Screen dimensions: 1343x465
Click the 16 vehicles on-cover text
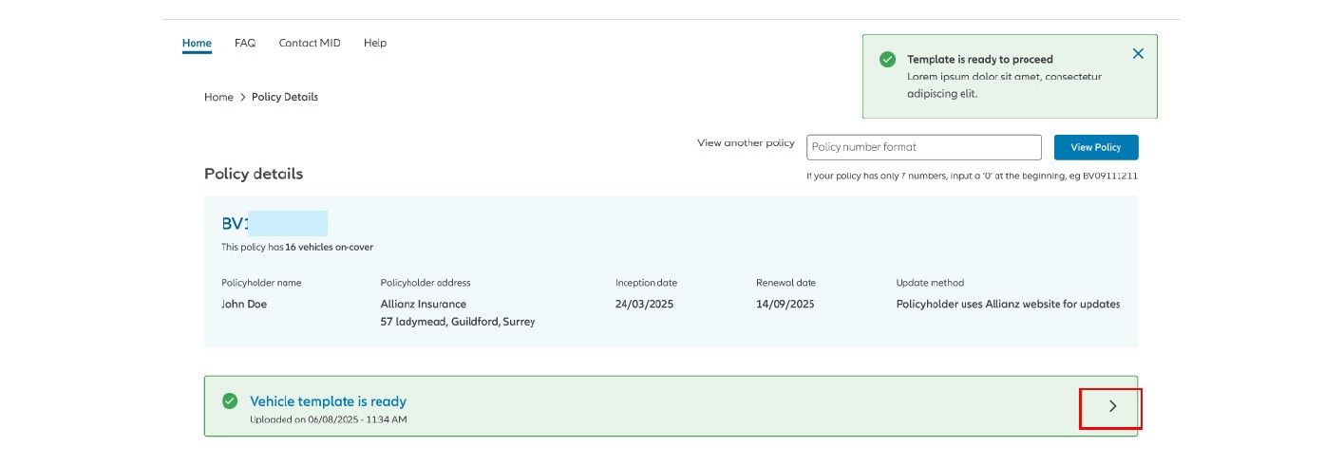pos(329,248)
